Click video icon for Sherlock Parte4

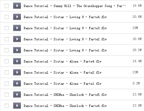point(17,106)
